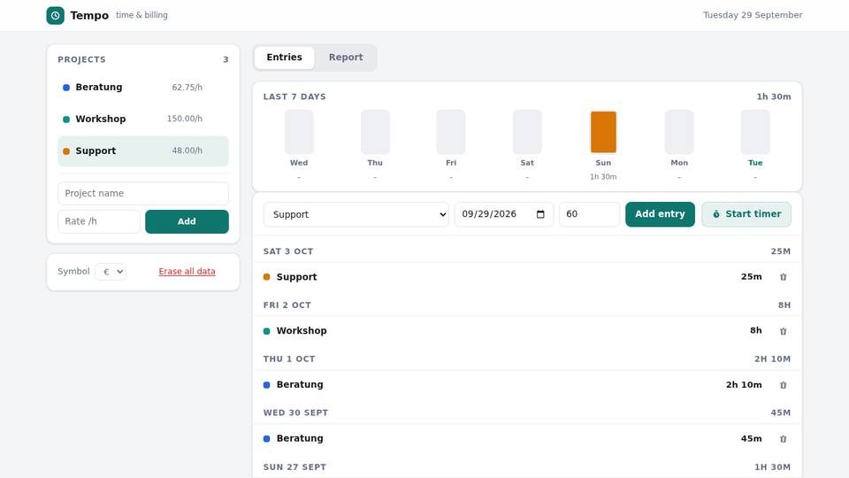Click the Add entry button
The image size is (849, 478).
(x=660, y=214)
